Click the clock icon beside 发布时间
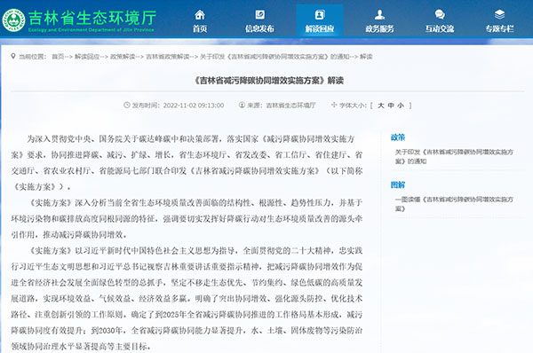The width and height of the screenshot is (533, 353). click(x=127, y=106)
